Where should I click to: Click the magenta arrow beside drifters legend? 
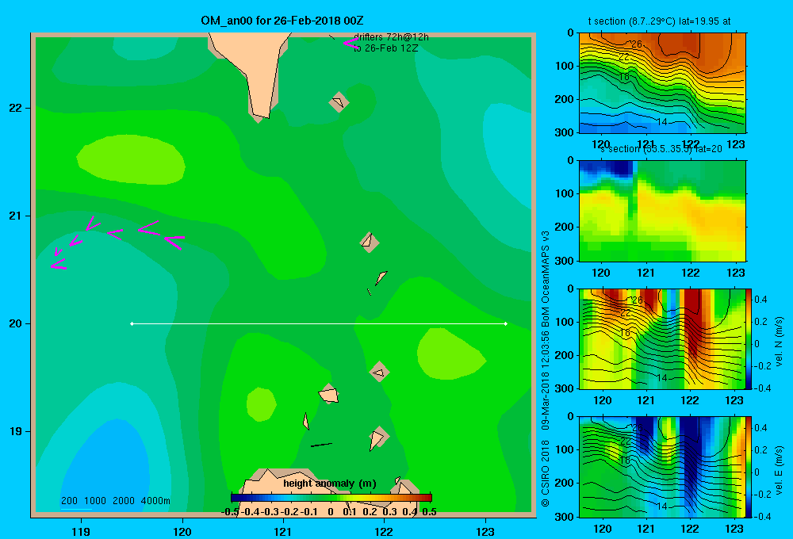[350, 43]
